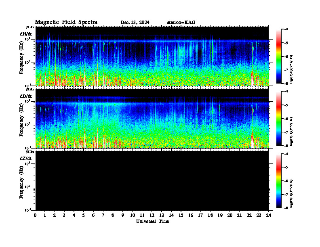Click hour 12 tick label on time axis
This screenshot has width=320, height=247.
pos(152,215)
